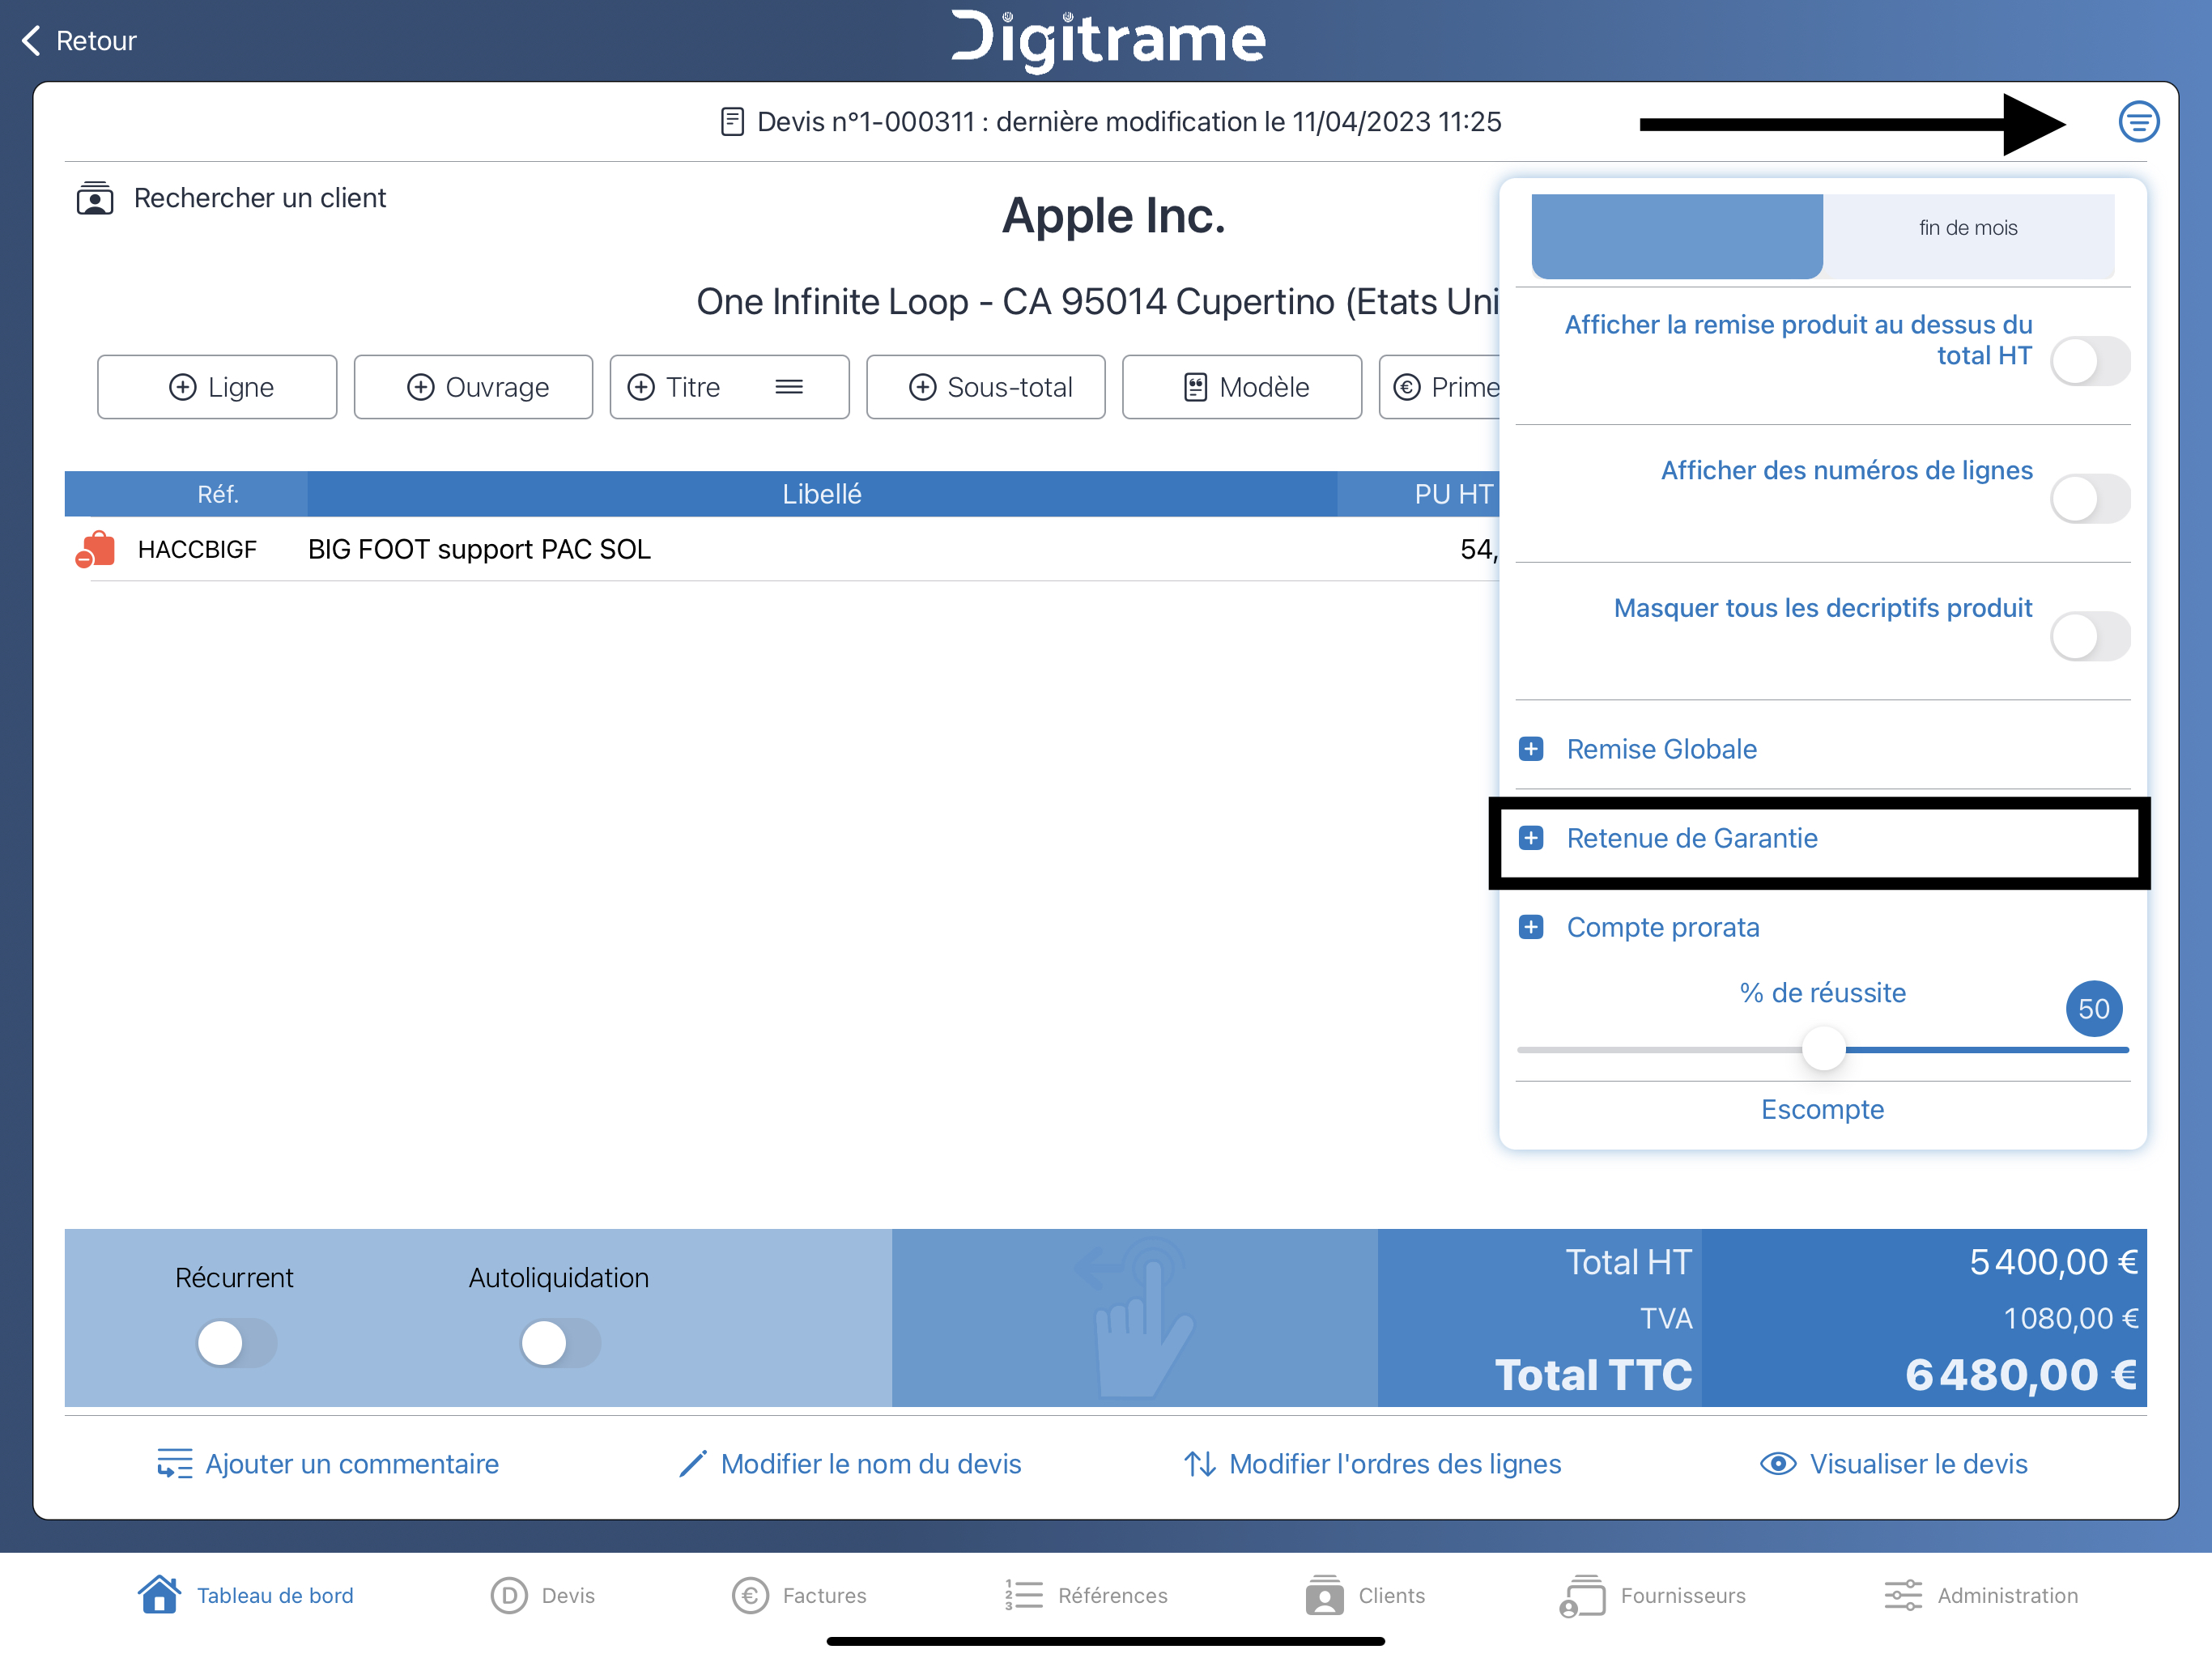Viewport: 2212px width, 1658px height.
Task: Click the Titre reorder handle icon
Action: [789, 387]
